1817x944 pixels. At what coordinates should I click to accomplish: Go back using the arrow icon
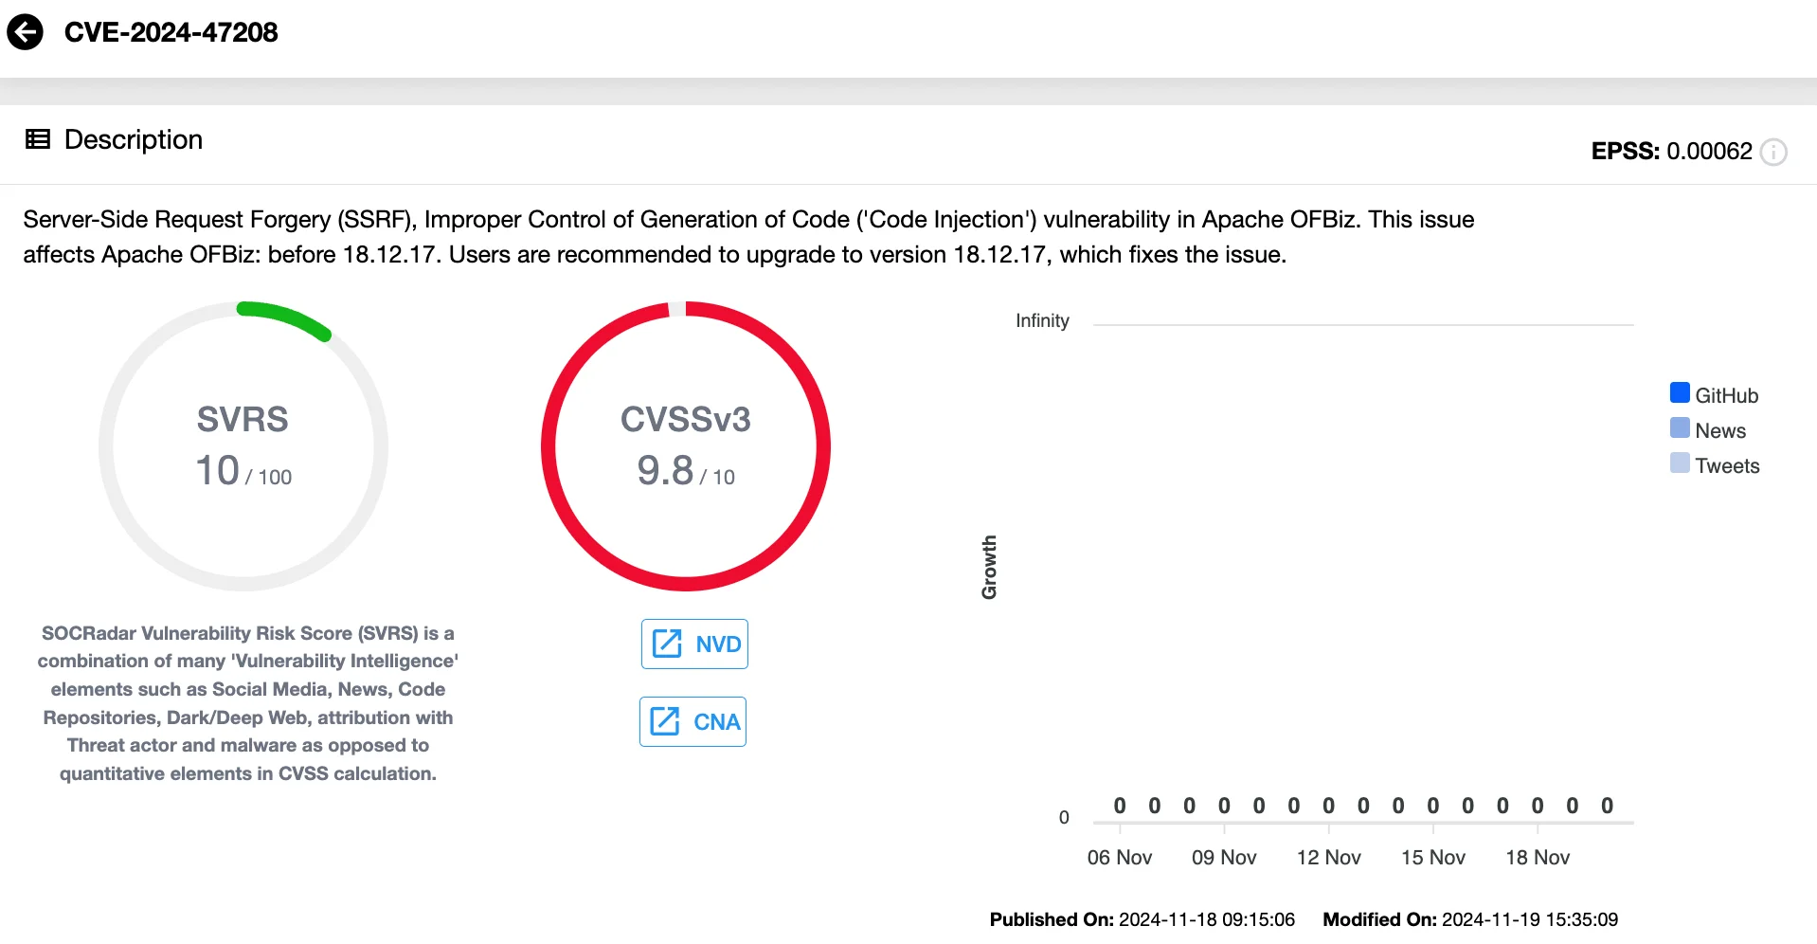pos(26,32)
